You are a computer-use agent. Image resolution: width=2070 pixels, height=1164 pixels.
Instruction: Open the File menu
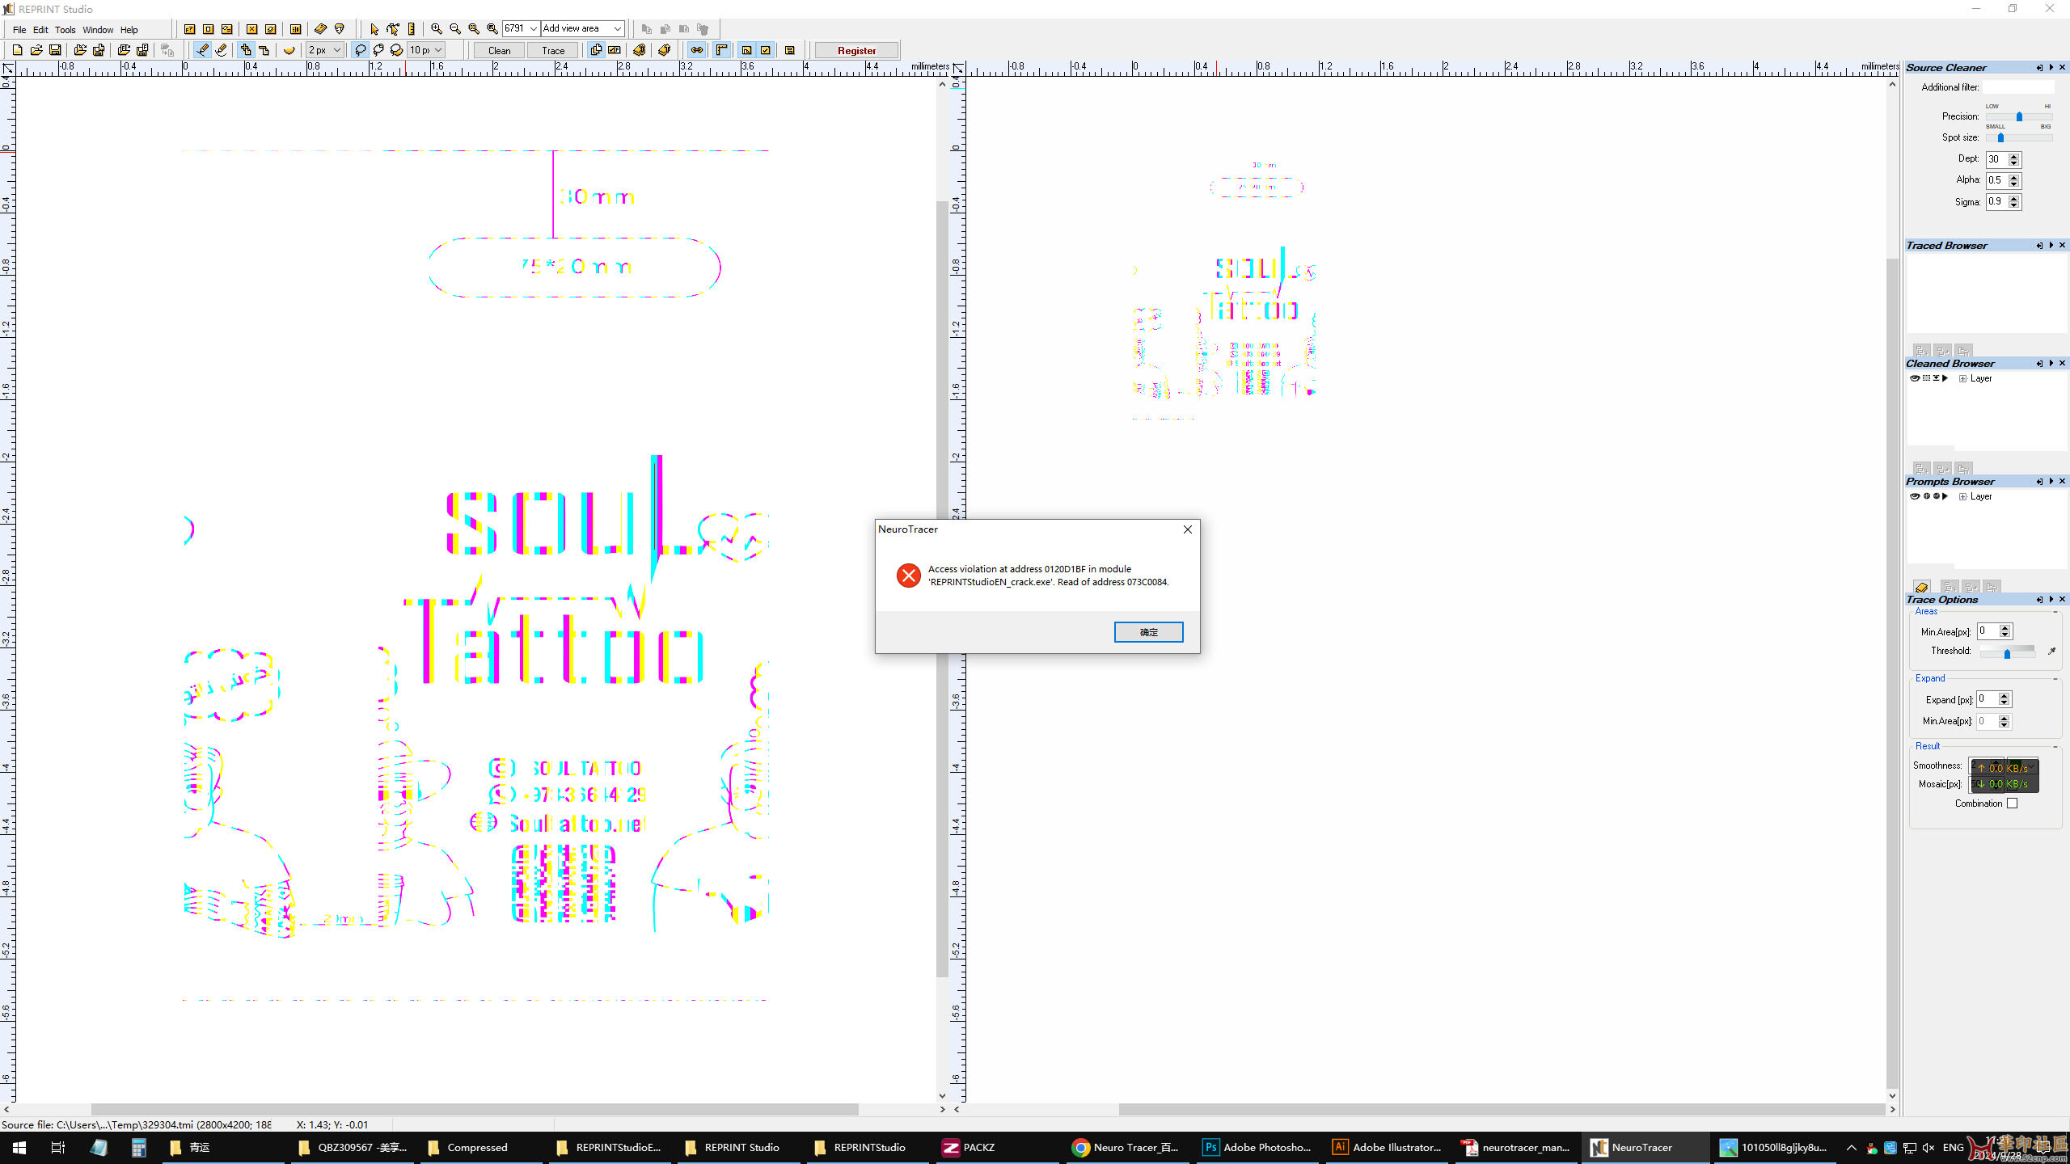click(19, 30)
